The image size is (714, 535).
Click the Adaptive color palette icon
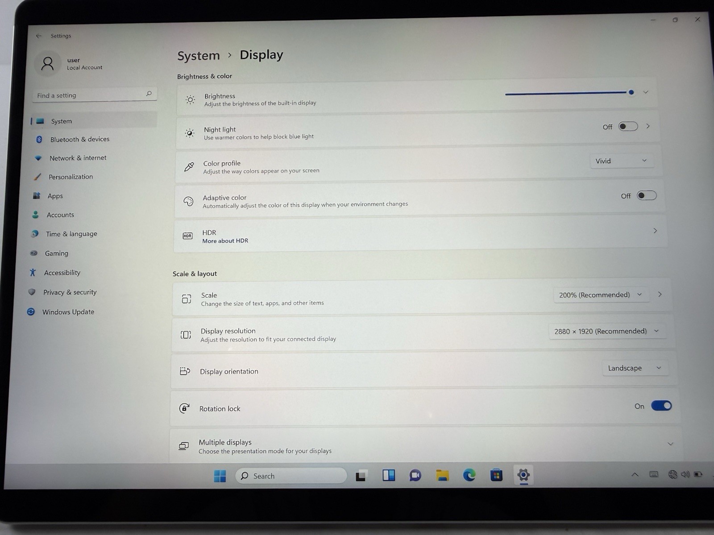point(188,202)
